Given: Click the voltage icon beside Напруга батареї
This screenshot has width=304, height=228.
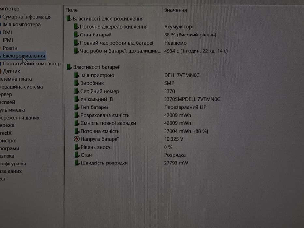Looking at the screenshot, I should click(77, 139).
